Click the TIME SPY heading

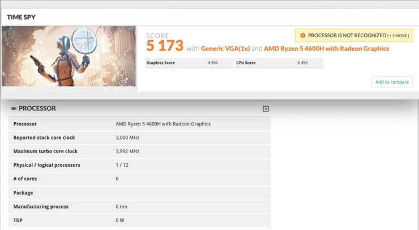[21, 17]
